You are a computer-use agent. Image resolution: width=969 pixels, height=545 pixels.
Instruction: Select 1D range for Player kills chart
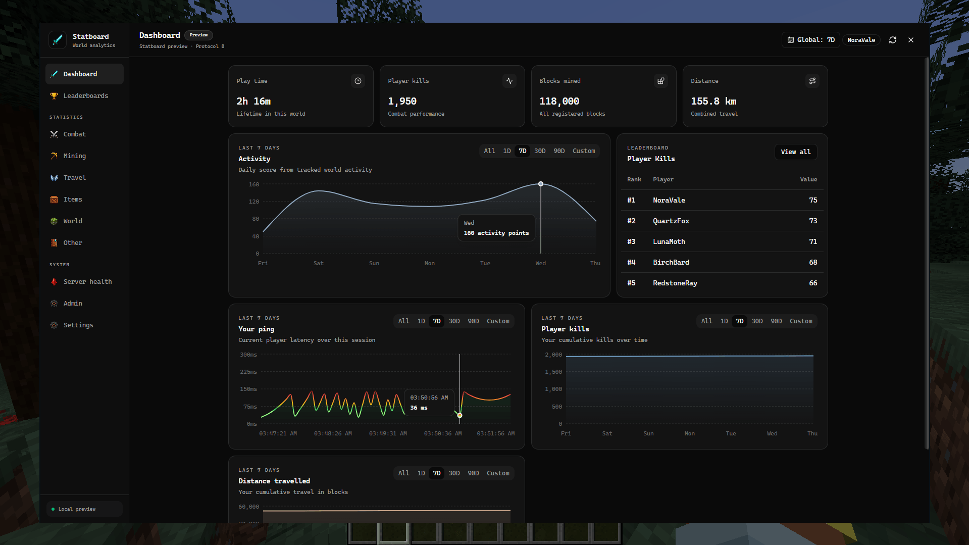tap(724, 321)
